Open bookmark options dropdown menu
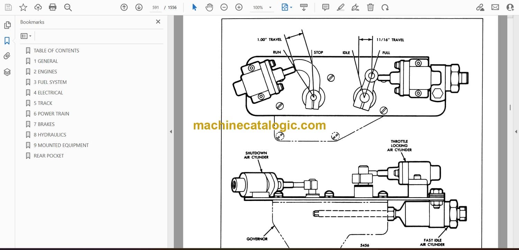The height and width of the screenshot is (250, 519). (x=26, y=36)
